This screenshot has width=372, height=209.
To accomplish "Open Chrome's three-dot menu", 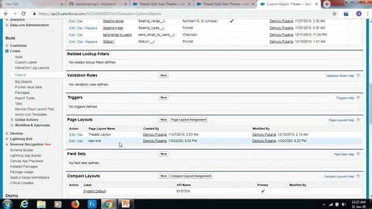I will click(x=368, y=14).
